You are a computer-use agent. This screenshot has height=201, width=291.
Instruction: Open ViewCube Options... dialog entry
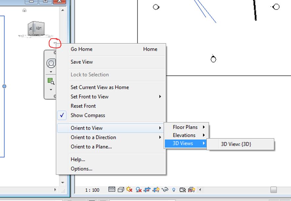pos(111,169)
